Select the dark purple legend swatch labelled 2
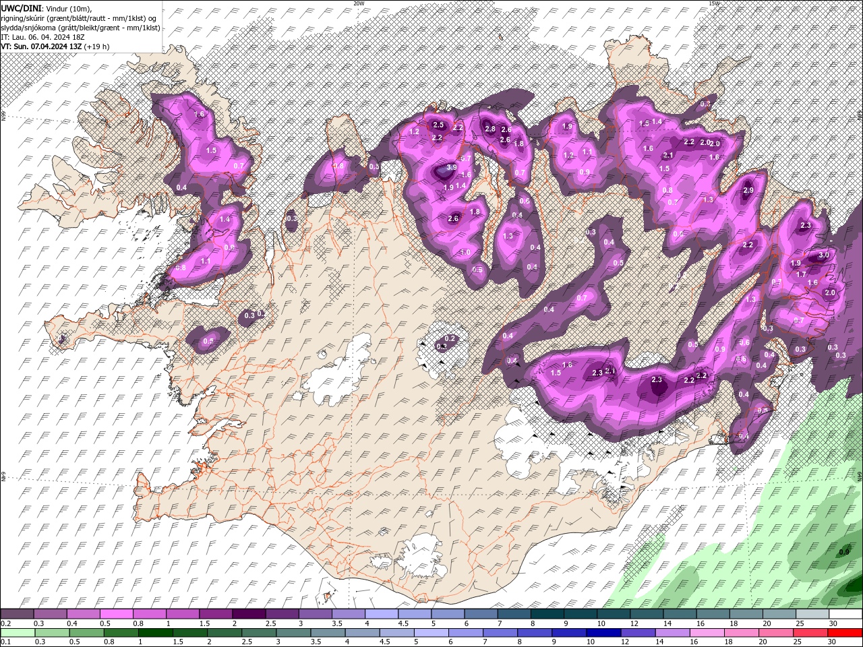Viewport: 863px width, 647px height. (x=248, y=614)
